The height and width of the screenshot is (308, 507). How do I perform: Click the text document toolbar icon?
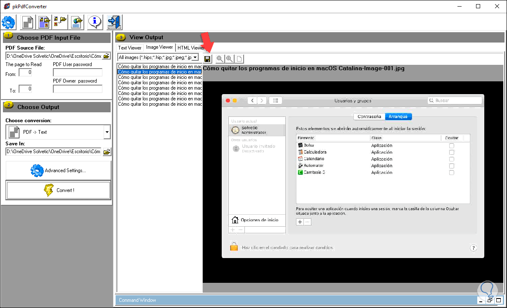(28, 21)
